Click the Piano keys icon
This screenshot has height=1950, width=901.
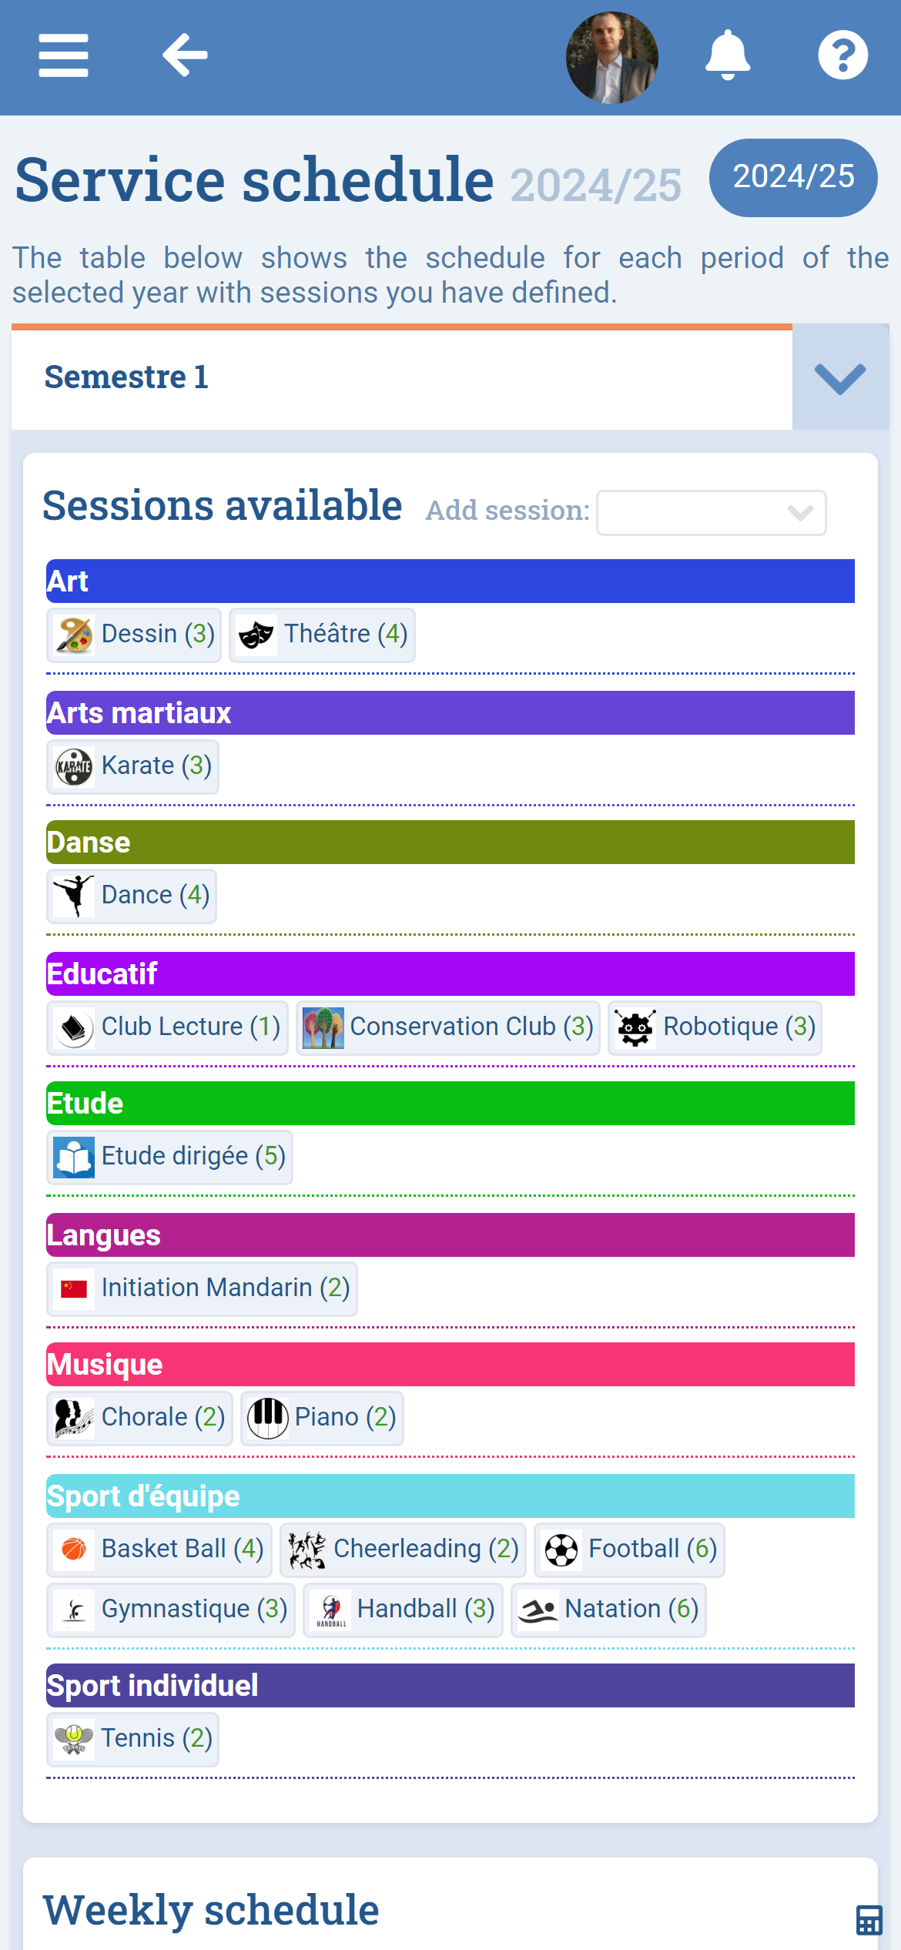click(267, 1418)
